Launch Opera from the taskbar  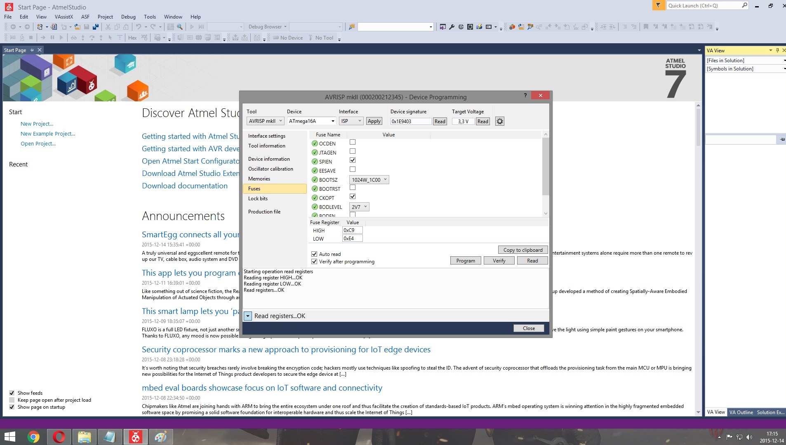pyautogui.click(x=59, y=437)
